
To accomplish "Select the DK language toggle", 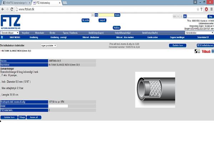I will (185, 16).
